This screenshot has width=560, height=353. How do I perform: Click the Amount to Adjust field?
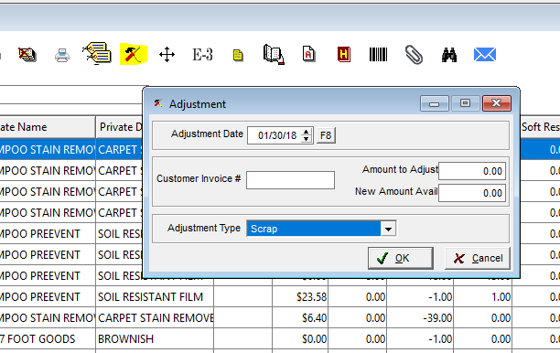click(x=472, y=171)
